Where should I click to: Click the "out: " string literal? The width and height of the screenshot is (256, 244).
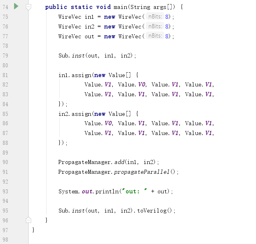point(135,191)
